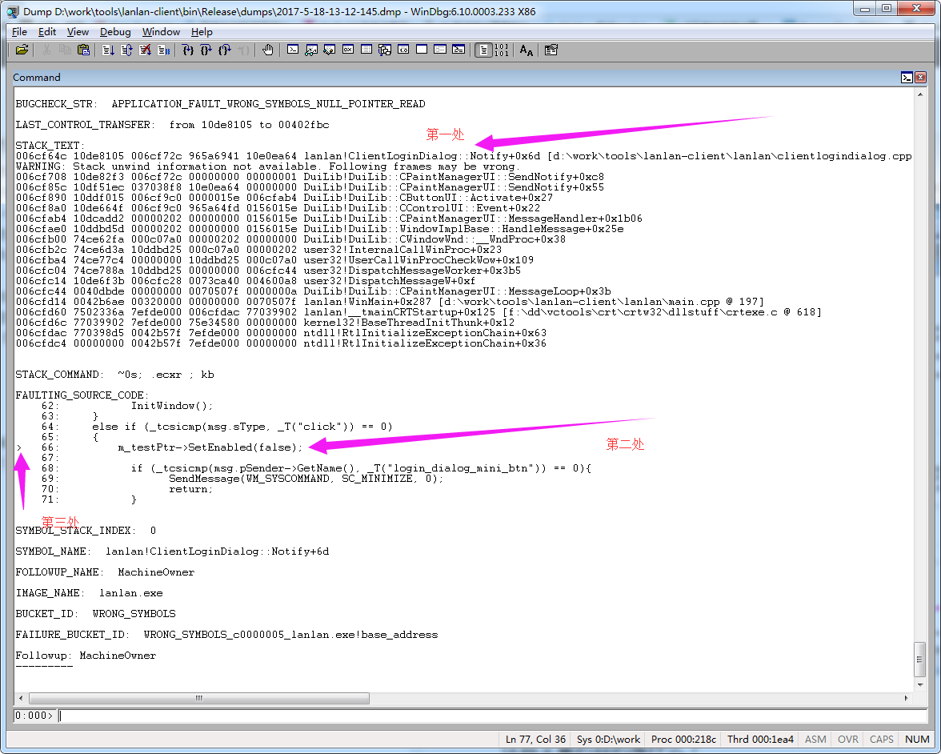The image size is (941, 754).
Task: Expand the Debug menu
Action: [x=115, y=32]
